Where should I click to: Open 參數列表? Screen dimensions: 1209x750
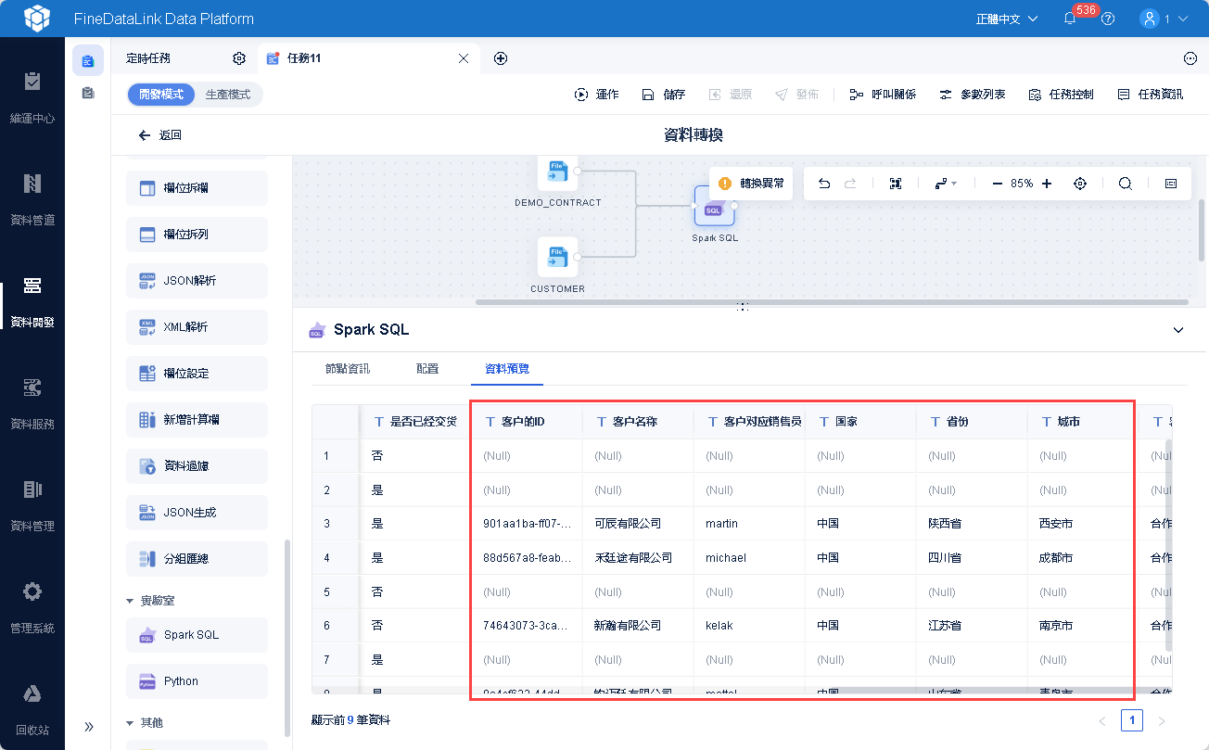coord(972,95)
